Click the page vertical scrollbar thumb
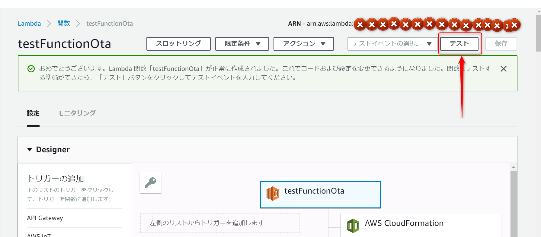 (x=538, y=33)
